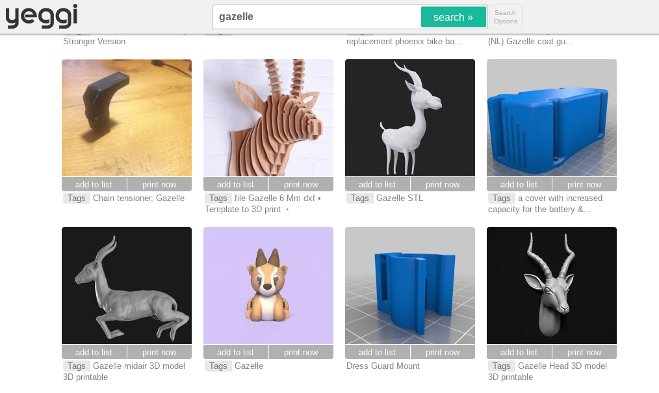This screenshot has height=393, width=659.
Task: Open the 'Gazelle Head 3D model' link
Action: [x=562, y=366]
